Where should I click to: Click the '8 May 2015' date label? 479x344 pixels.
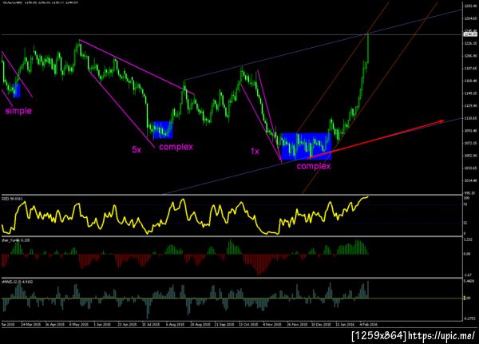click(79, 325)
